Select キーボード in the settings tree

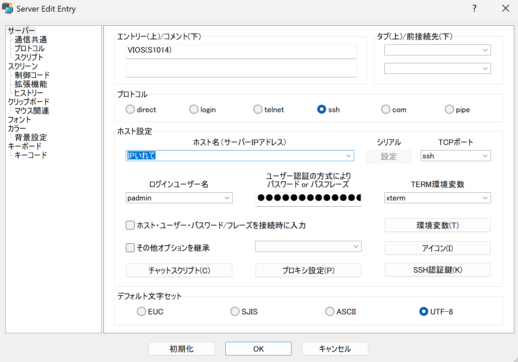25,146
